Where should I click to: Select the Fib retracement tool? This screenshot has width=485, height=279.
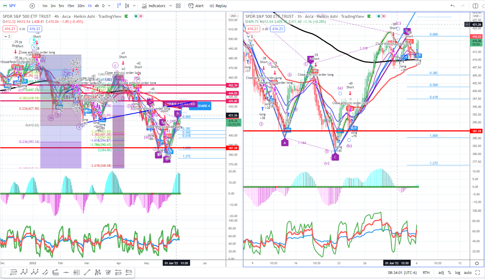click(118, 272)
